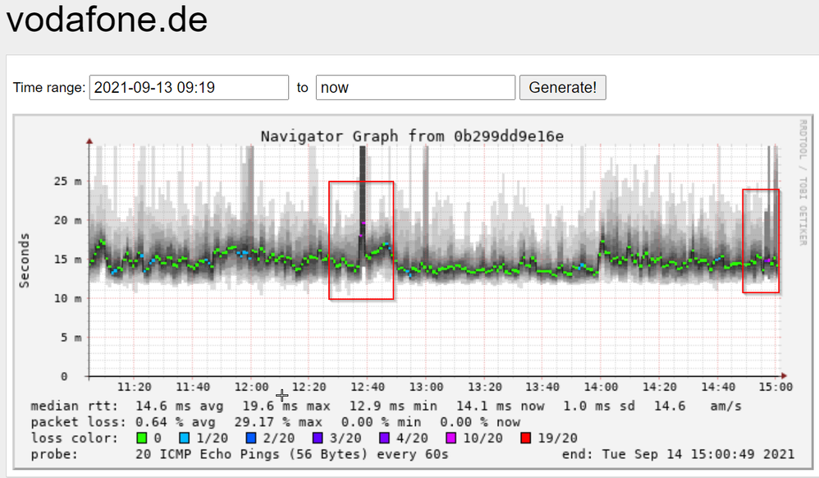
Task: Click the purple 4/20 loss swatch
Action: [x=384, y=438]
